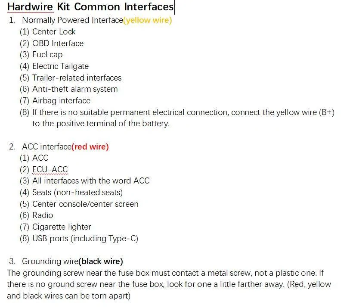Image resolution: width=350 pixels, height=308 pixels.
Task: Click 'Center console/center screen' item
Action: (x=85, y=204)
